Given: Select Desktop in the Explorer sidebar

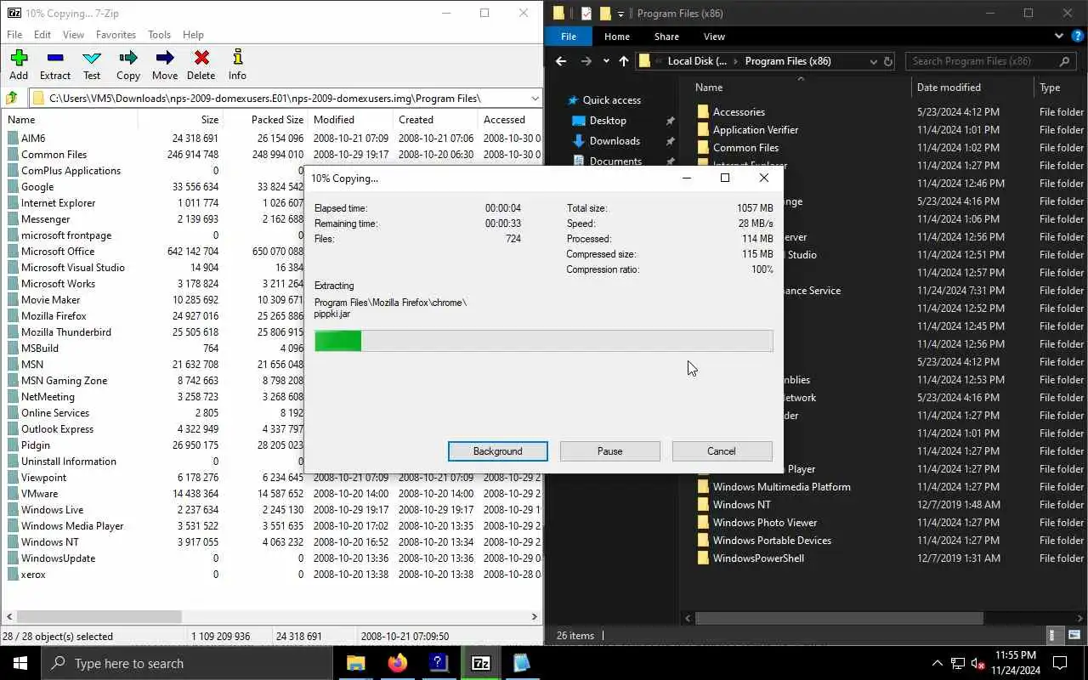Looking at the screenshot, I should [599, 121].
